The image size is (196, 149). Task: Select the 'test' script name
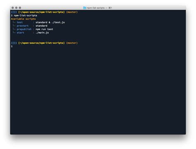pos(20,22)
